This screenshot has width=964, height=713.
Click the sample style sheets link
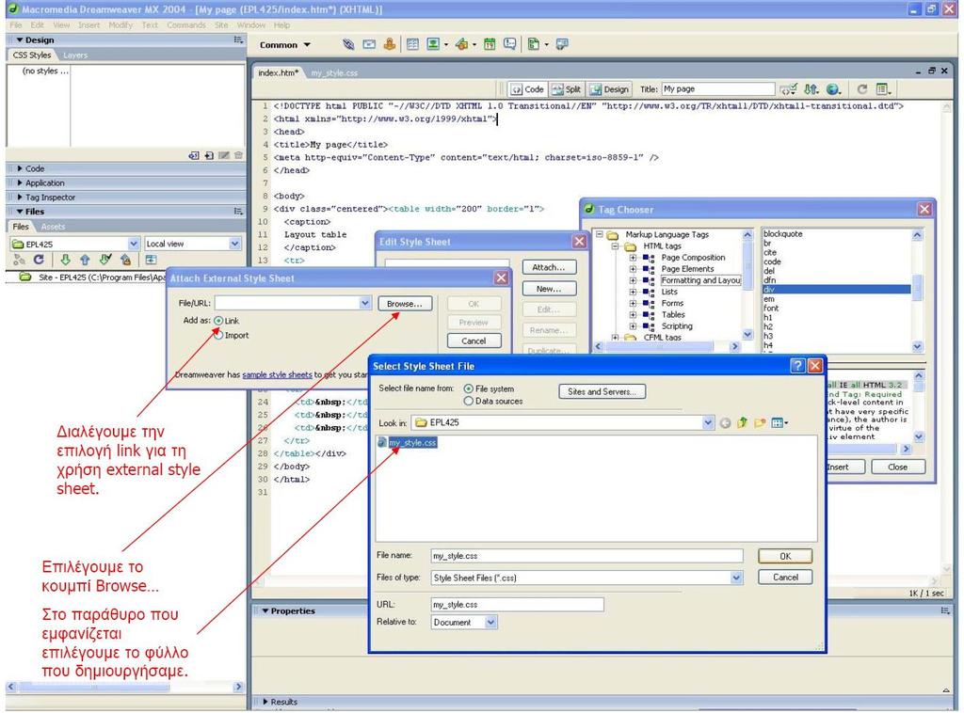[x=278, y=374]
